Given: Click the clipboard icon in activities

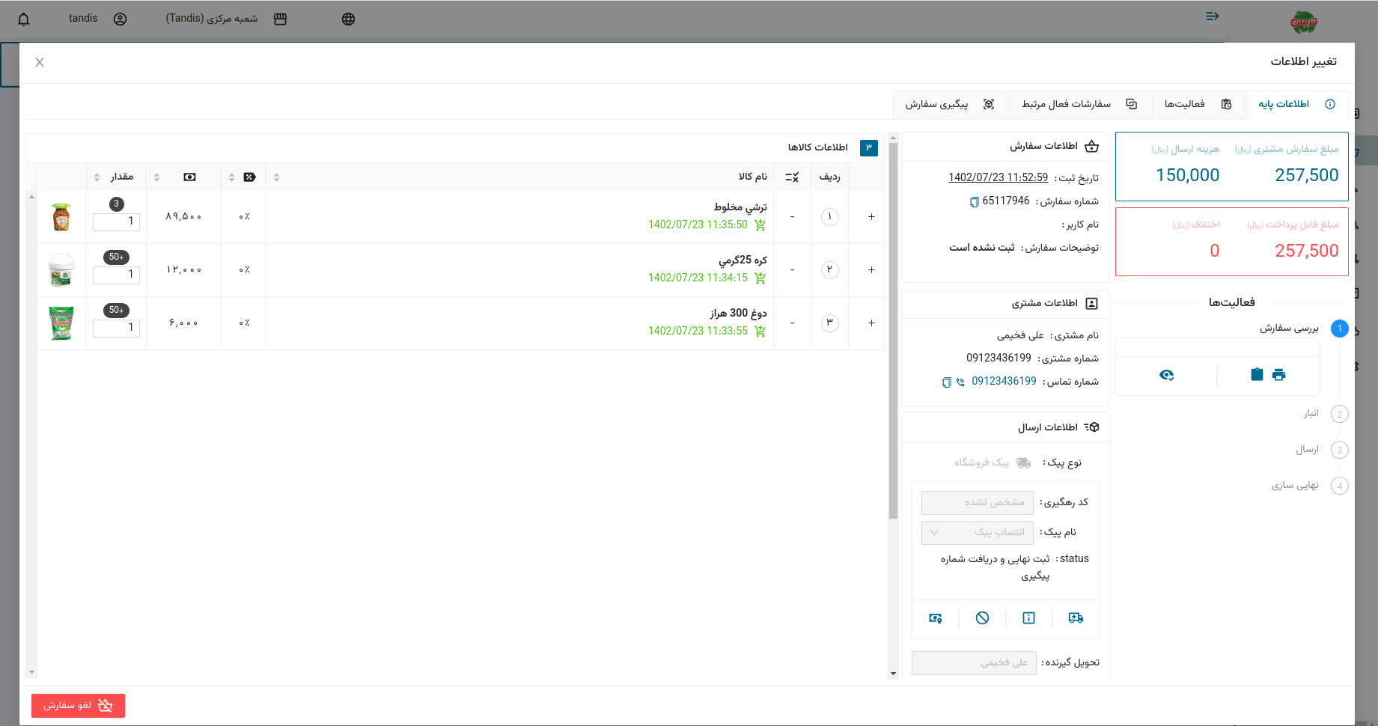Looking at the screenshot, I should [x=1257, y=375].
